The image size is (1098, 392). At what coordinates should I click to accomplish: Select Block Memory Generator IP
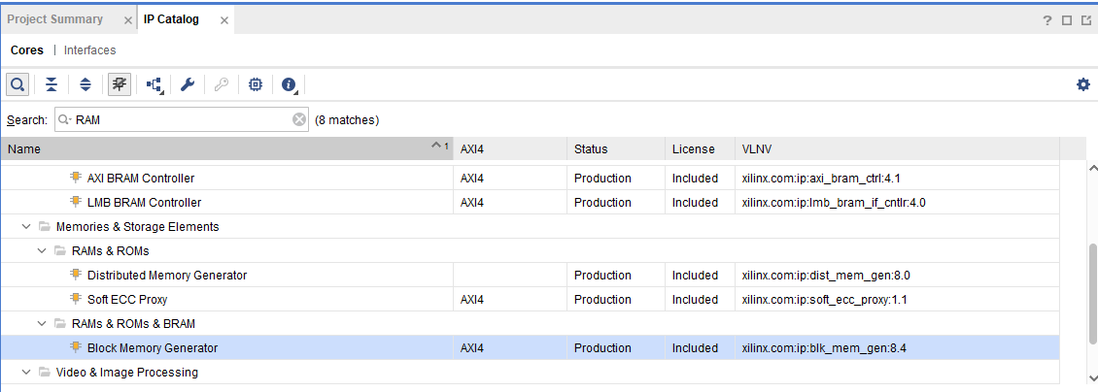point(153,348)
